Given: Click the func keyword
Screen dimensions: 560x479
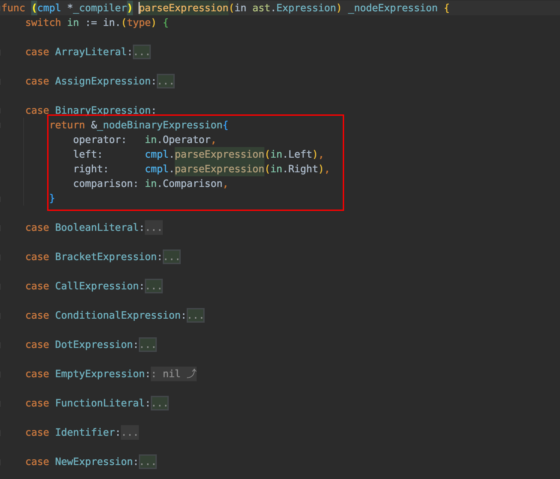Looking at the screenshot, I should 13,8.
